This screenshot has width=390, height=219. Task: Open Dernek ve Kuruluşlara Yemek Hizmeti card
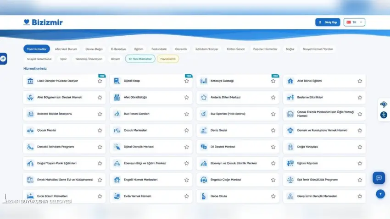[324, 131]
